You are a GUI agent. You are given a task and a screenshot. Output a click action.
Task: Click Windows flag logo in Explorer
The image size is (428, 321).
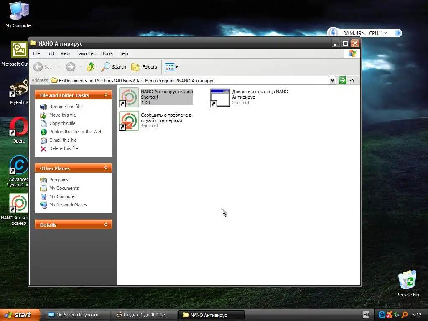click(x=352, y=53)
